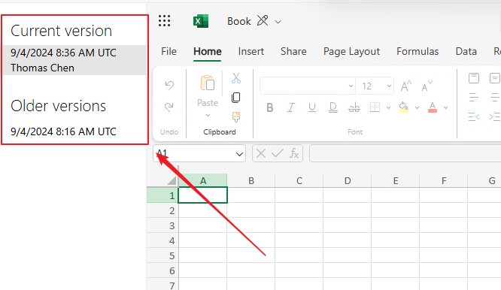Screen dimensions: 501x290
Task: Select the Home ribbon tab
Action: coord(208,51)
